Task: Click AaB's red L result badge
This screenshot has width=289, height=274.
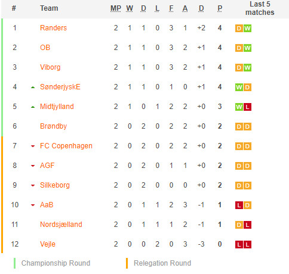Action: (x=239, y=205)
